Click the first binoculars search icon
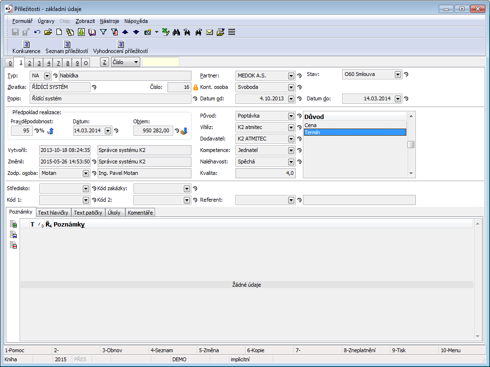Screen dimensions: 490x367 pos(176,32)
